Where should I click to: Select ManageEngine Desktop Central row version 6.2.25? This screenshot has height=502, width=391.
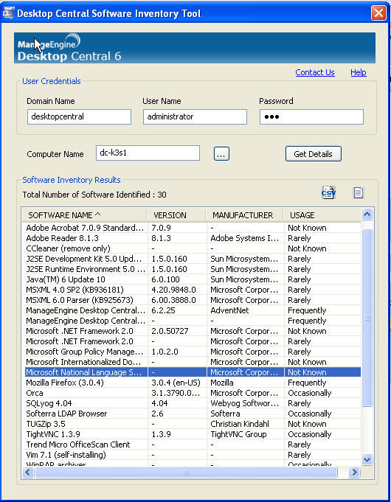click(x=193, y=310)
